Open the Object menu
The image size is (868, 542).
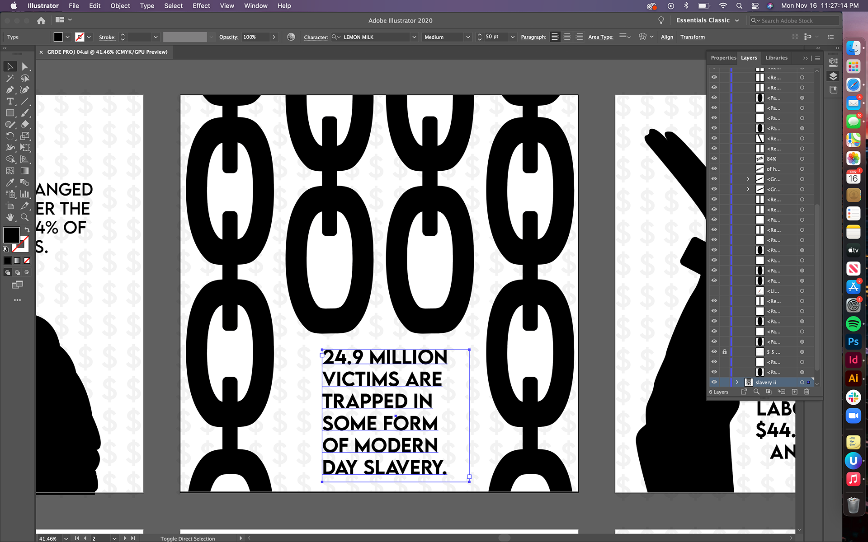coord(120,6)
